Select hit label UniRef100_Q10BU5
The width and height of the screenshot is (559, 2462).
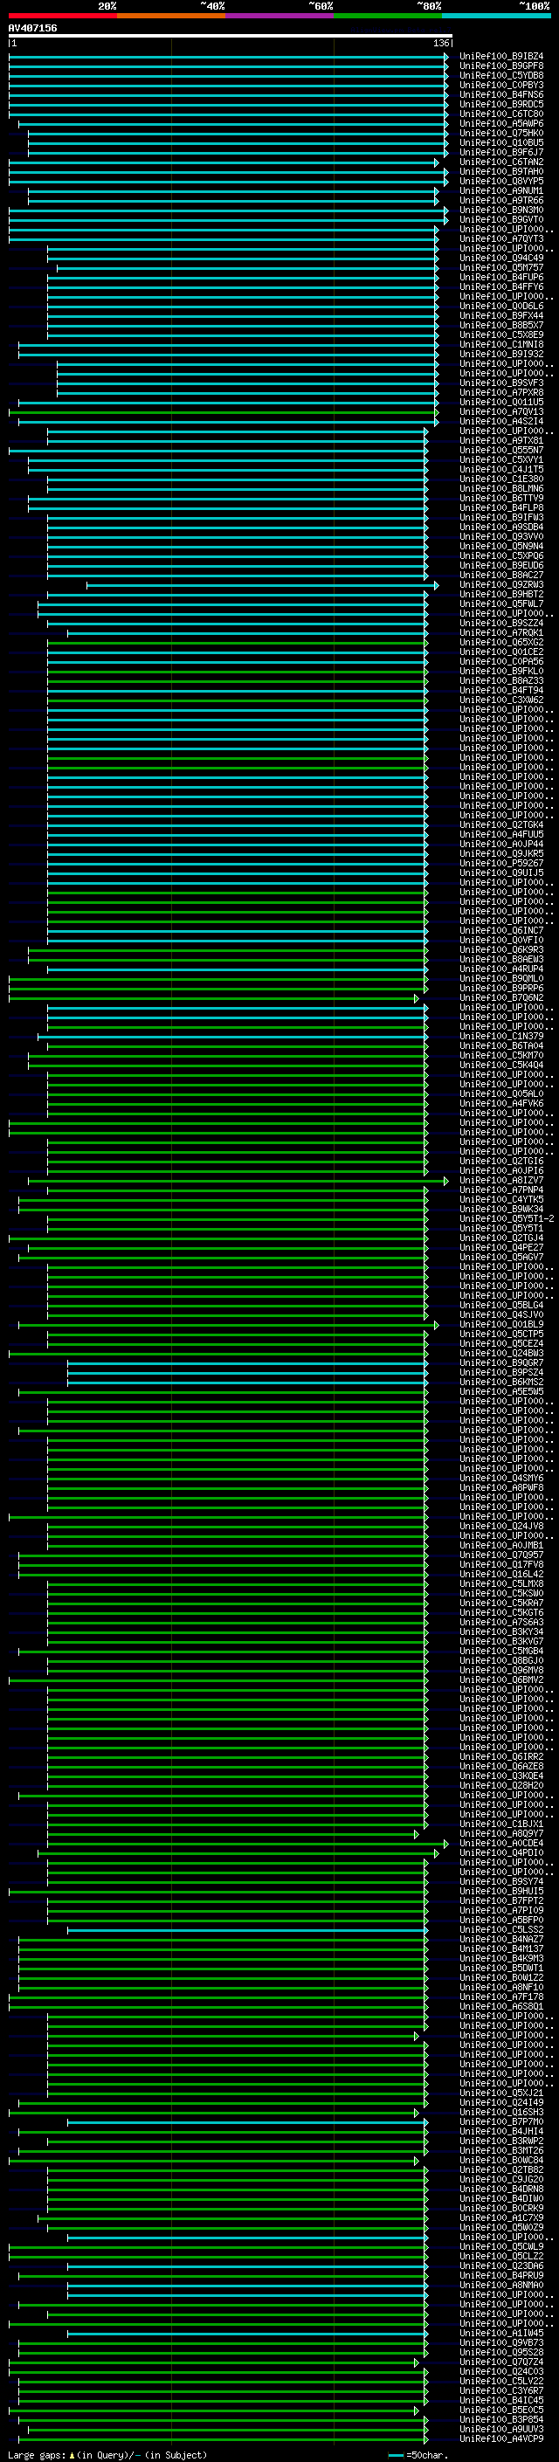click(x=500, y=142)
